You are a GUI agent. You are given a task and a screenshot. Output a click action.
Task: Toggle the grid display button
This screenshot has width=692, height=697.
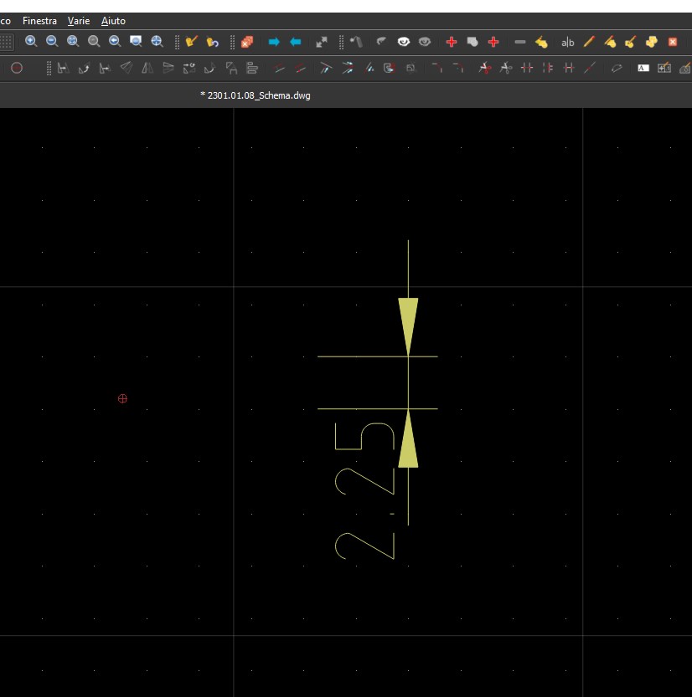(6, 42)
